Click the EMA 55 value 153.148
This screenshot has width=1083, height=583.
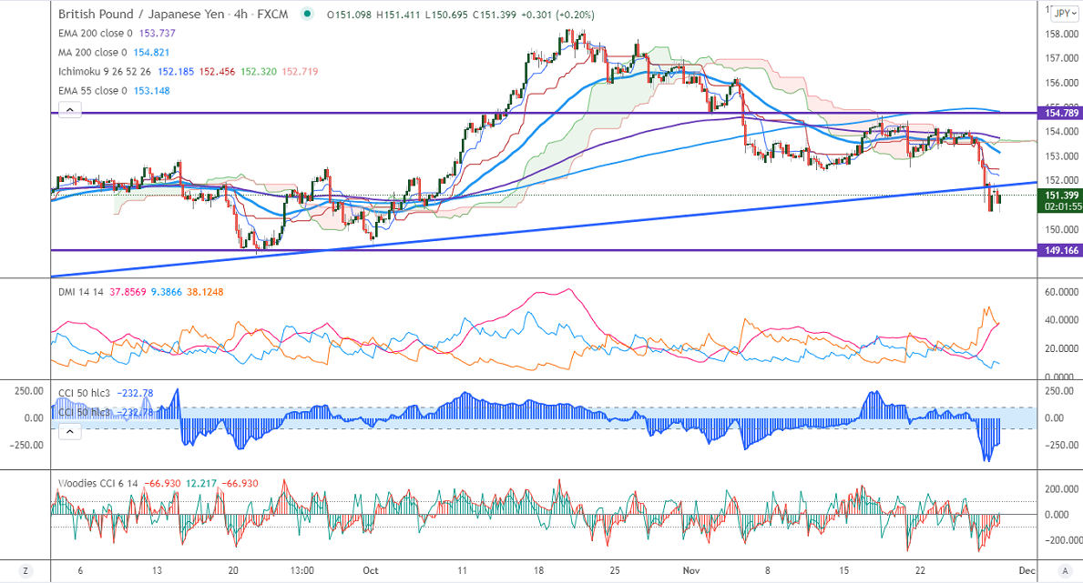(151, 91)
